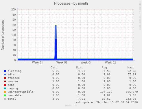The height and width of the screenshot is (109, 142).
Task: Click the 'runnable' legend label
Action: (14, 95)
